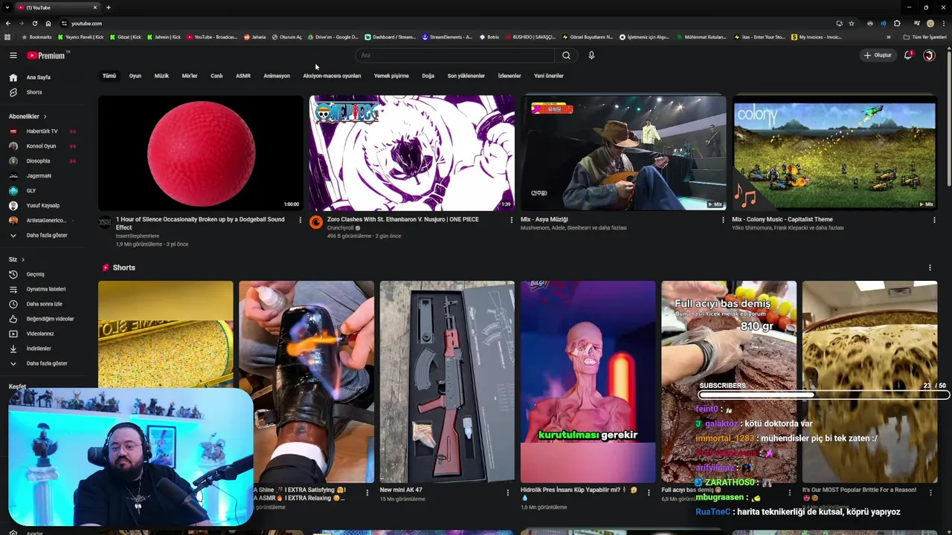The height and width of the screenshot is (535, 952).
Task: Select the Tümü filter chip
Action: (x=109, y=76)
